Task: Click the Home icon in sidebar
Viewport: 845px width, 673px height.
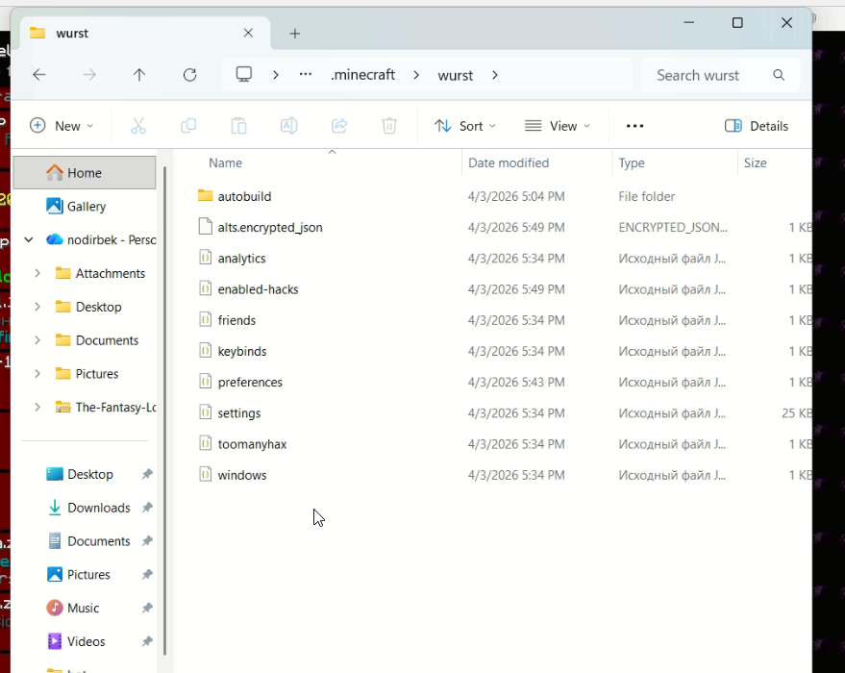Action: point(55,172)
